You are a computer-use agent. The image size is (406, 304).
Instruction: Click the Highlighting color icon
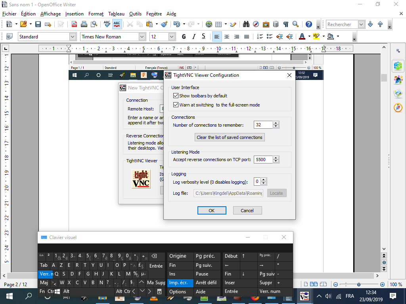(316, 37)
